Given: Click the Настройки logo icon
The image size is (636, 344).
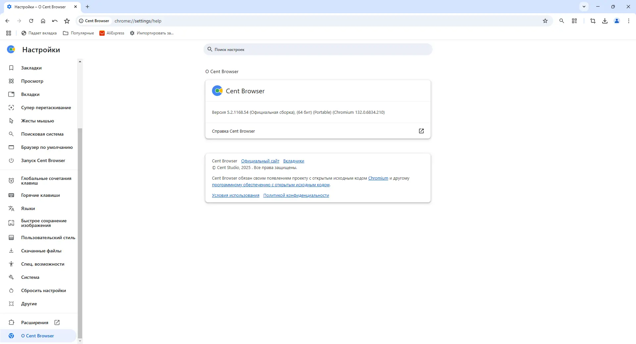Looking at the screenshot, I should pos(11,50).
